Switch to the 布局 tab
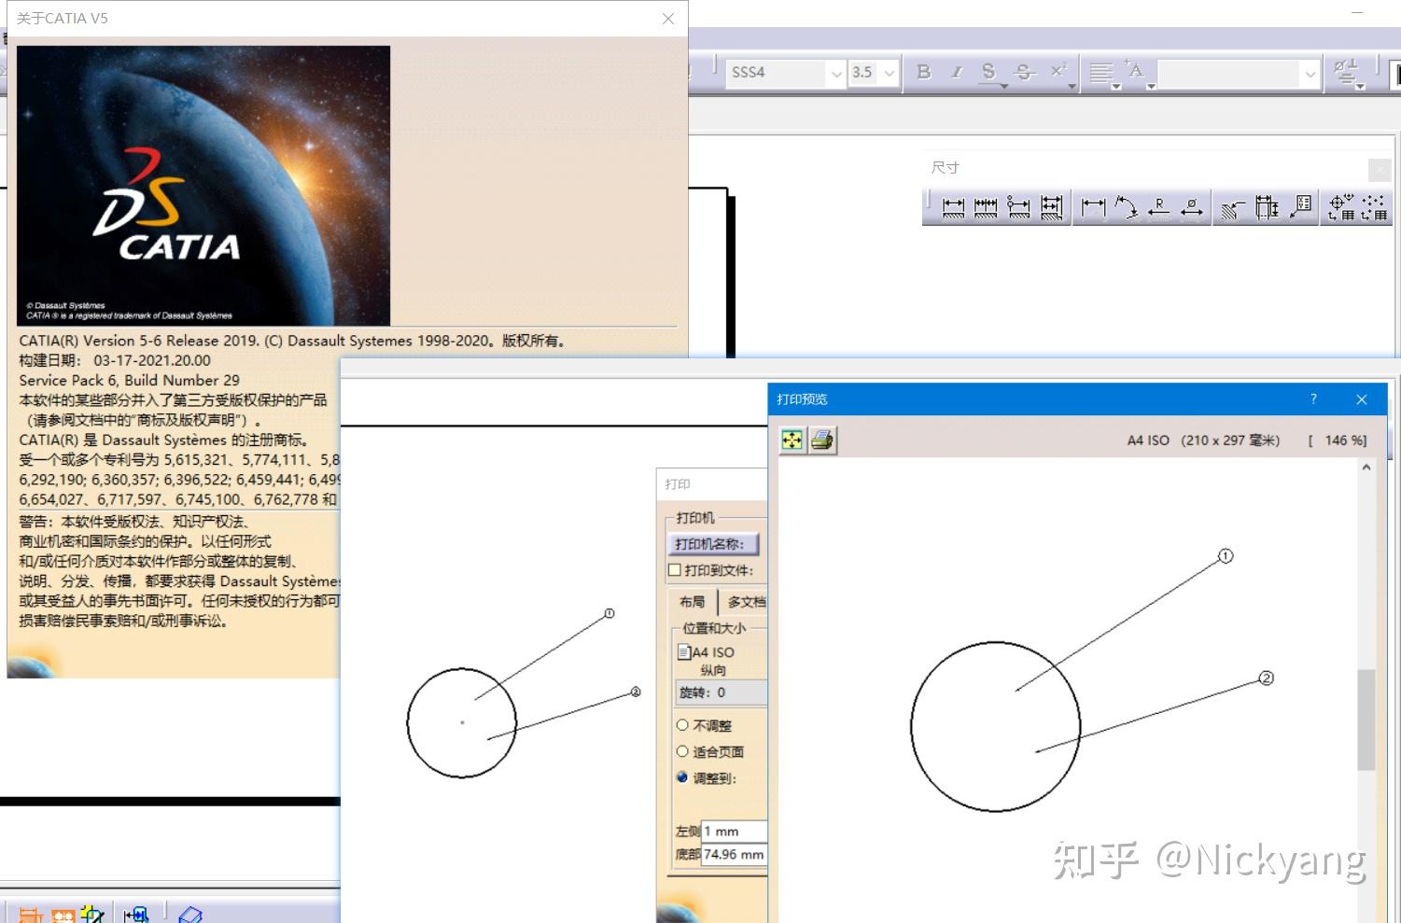The image size is (1401, 923). click(692, 601)
